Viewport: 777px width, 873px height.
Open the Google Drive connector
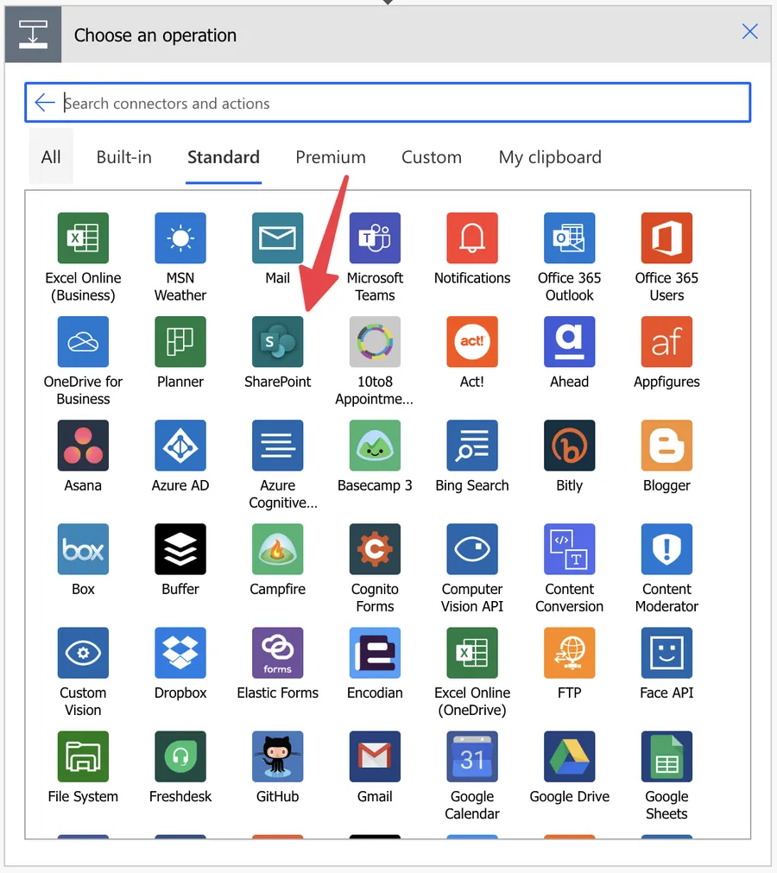coord(569,756)
